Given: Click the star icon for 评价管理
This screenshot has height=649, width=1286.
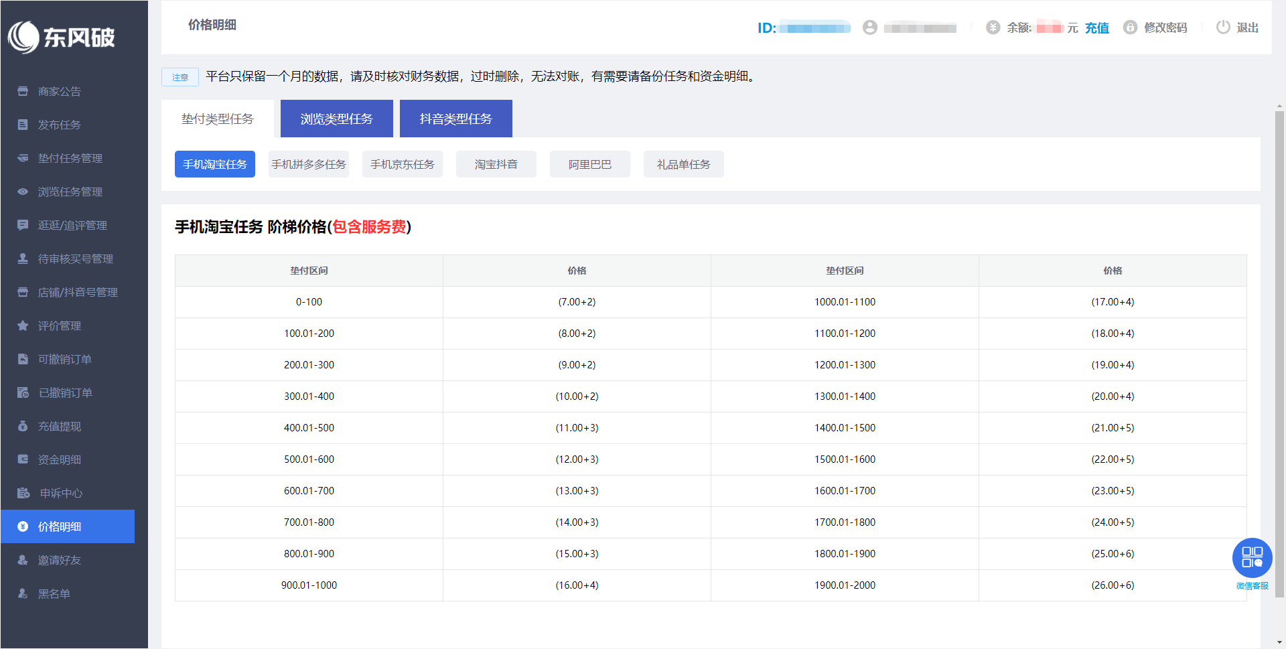Looking at the screenshot, I should tap(23, 326).
